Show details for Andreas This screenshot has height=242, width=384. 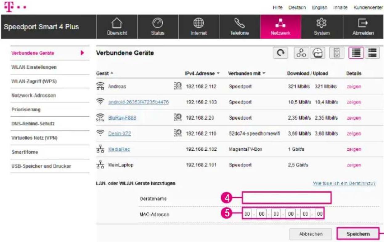click(x=354, y=87)
